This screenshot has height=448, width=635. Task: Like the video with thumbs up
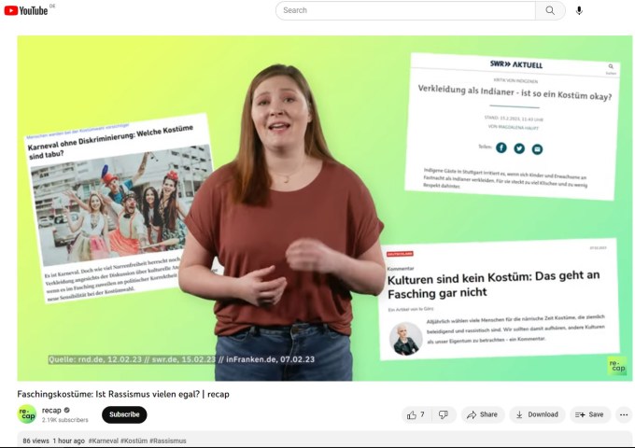[416, 414]
